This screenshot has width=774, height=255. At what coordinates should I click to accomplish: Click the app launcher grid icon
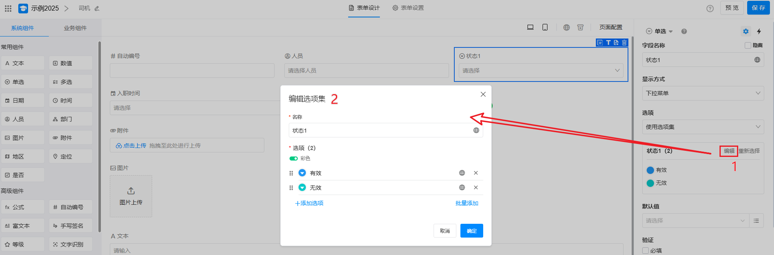click(x=8, y=8)
